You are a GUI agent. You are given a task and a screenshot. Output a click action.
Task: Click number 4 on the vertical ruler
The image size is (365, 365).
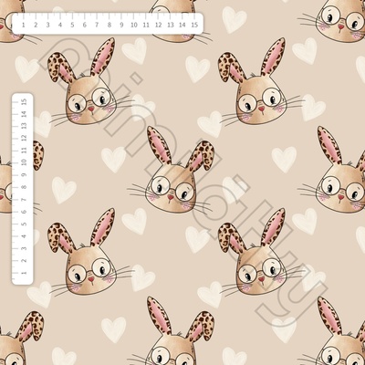[x=24, y=236]
